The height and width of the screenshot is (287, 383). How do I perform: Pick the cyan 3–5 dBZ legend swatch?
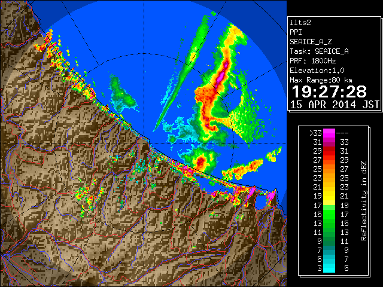click(x=329, y=268)
